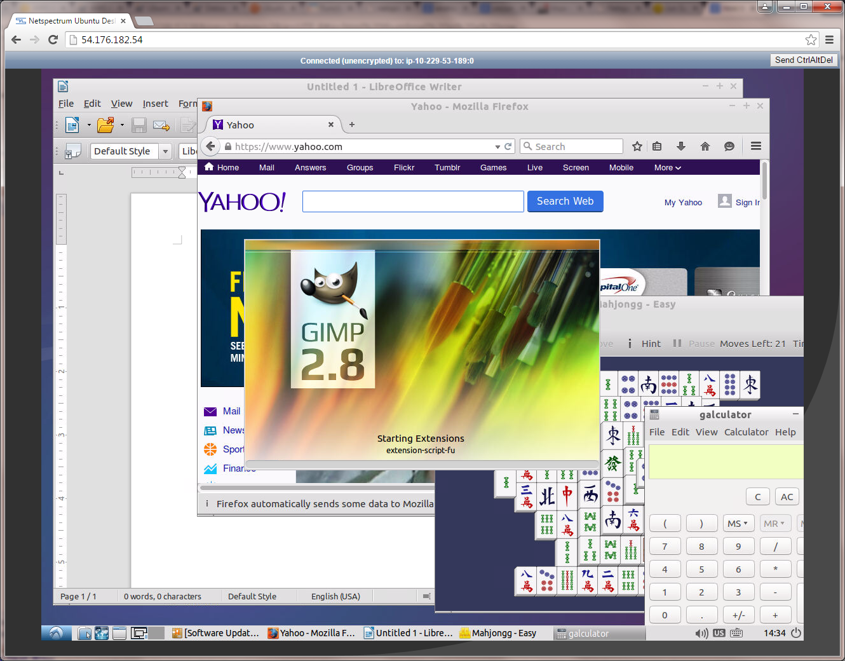The image size is (845, 661).
Task: Click the AC button in galculator
Action: pos(787,497)
